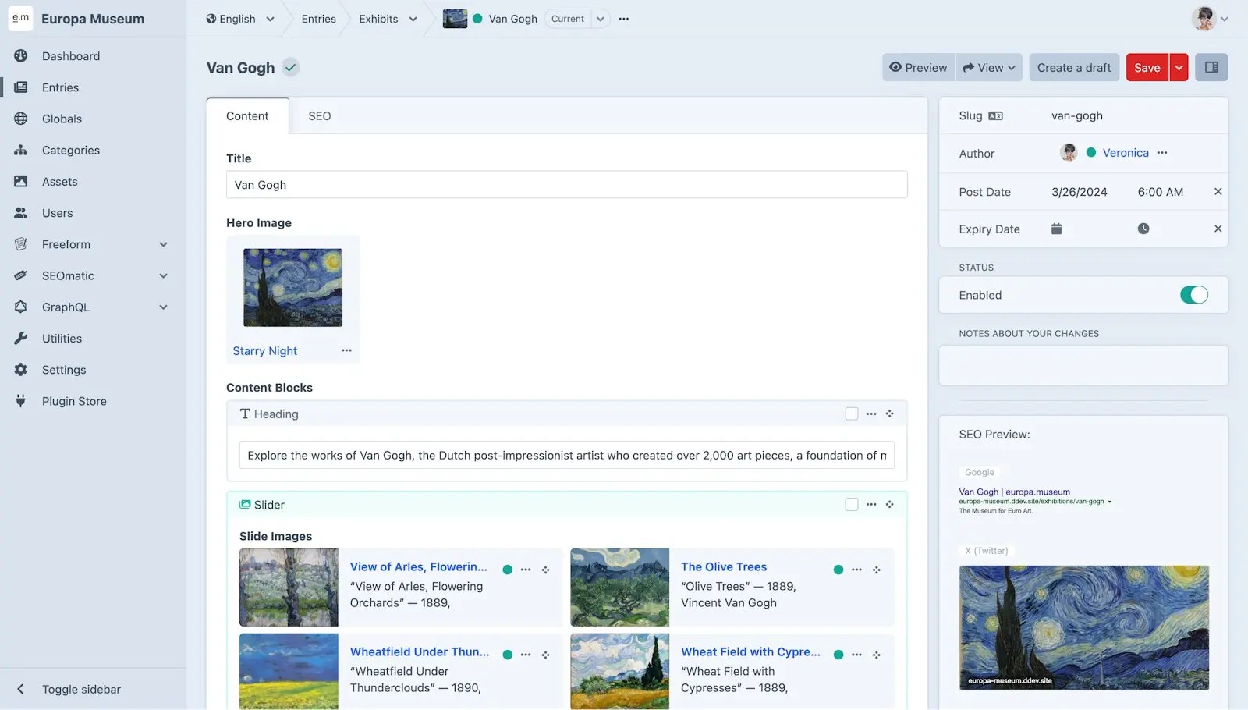Open the Categories sitemap icon
The height and width of the screenshot is (710, 1248).
coord(21,150)
